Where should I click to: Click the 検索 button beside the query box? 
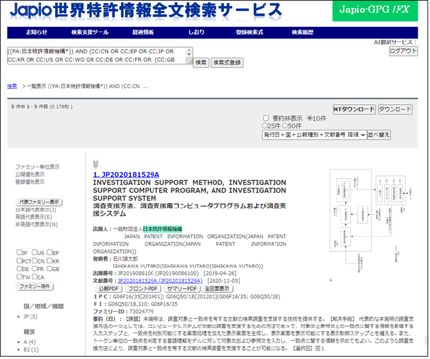[x=202, y=63]
